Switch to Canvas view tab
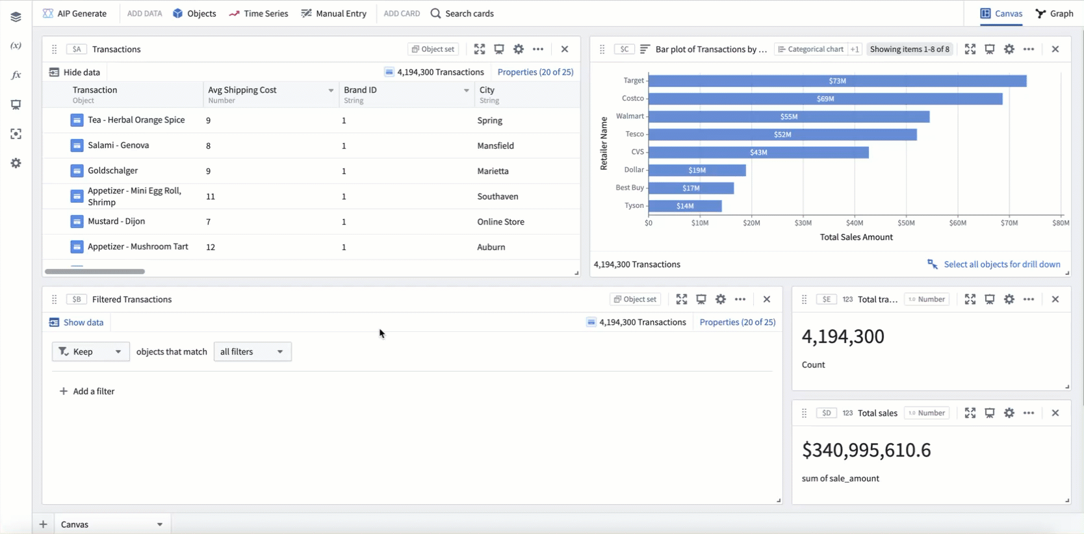 pos(1001,13)
